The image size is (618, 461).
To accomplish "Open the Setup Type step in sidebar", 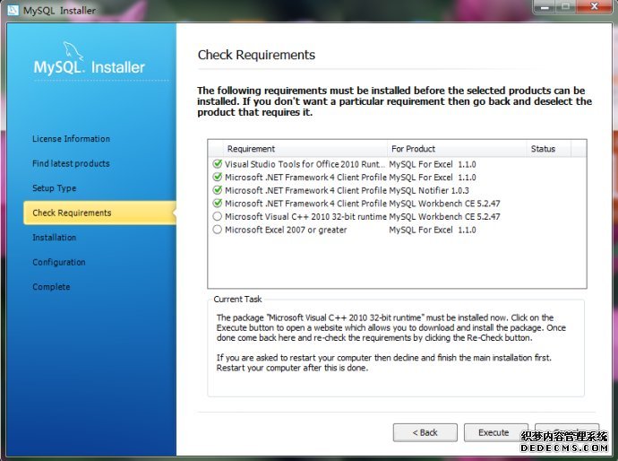I will [54, 188].
